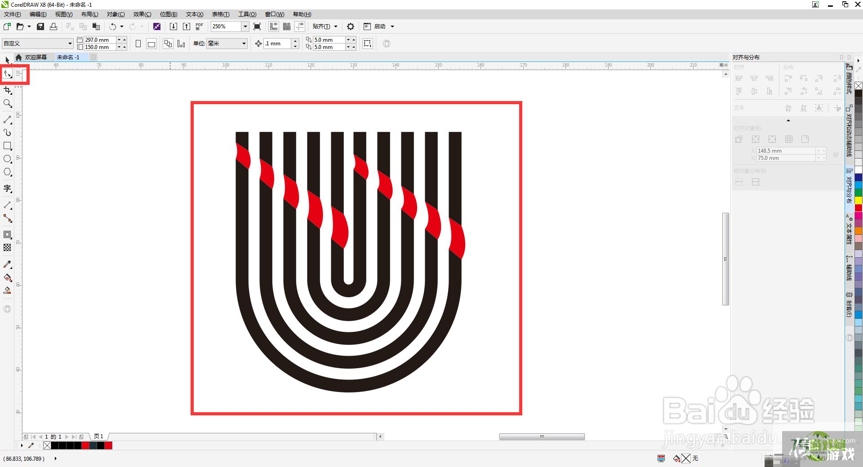Image resolution: width=863 pixels, height=467 pixels.
Task: Select the Shape edit tool
Action: 8,74
